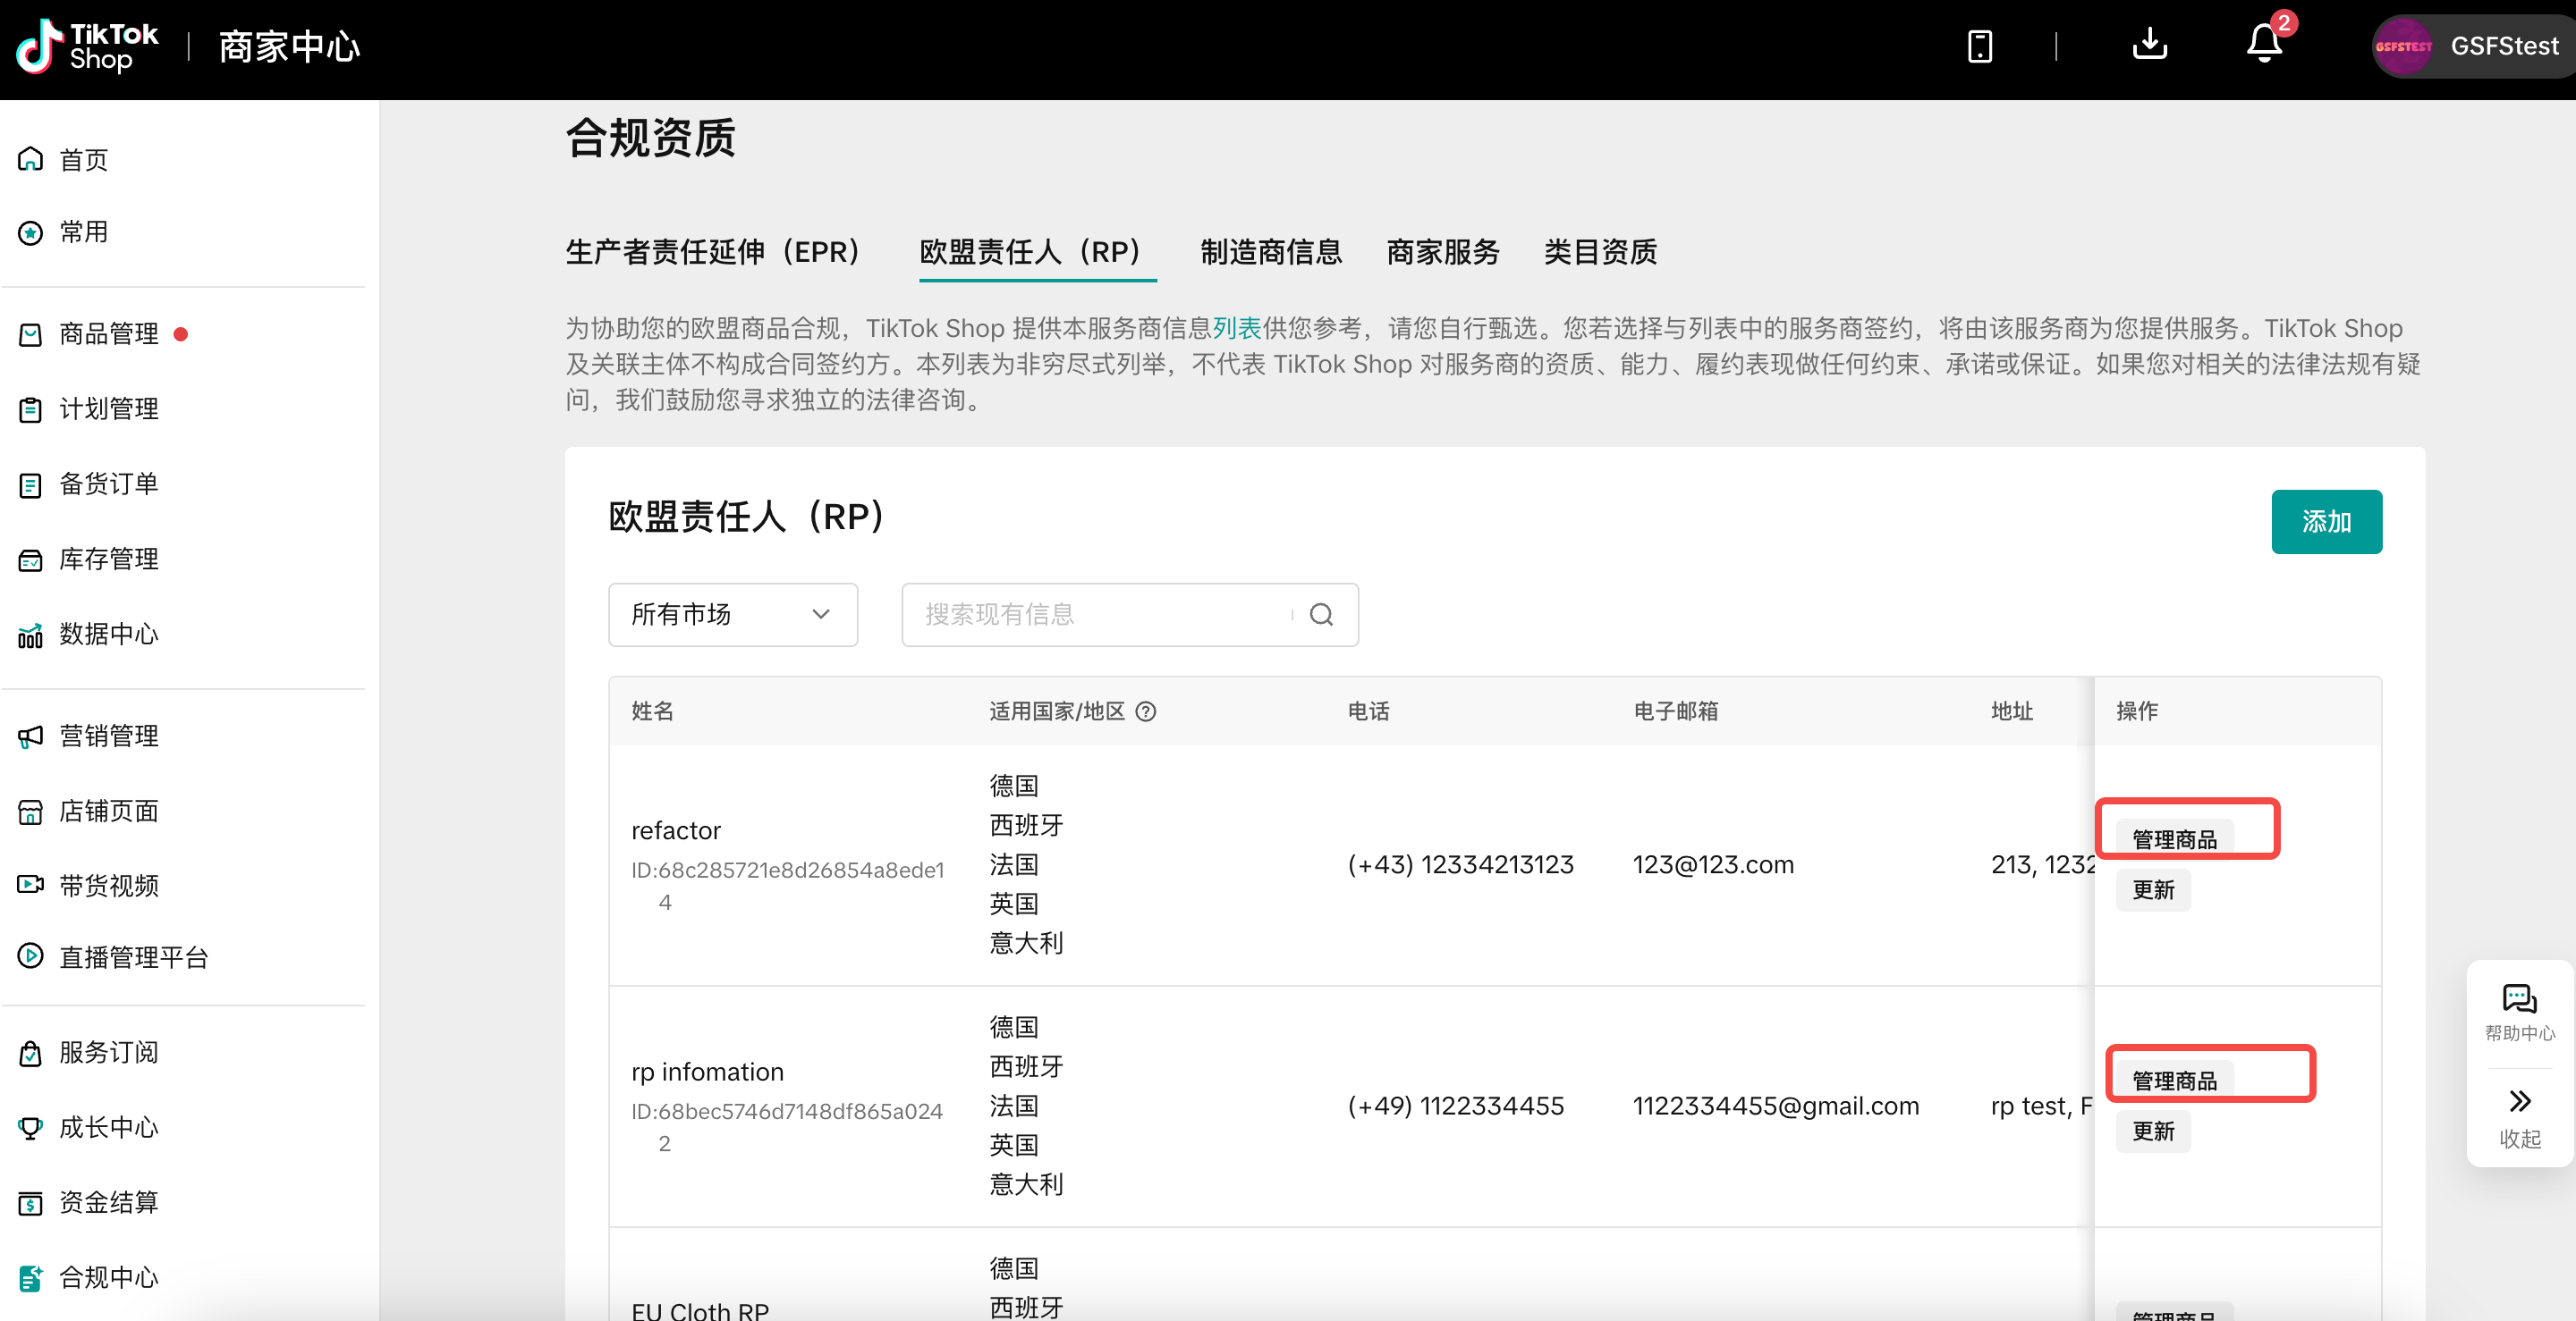Open the 列表 link in description
This screenshot has height=1321, width=2576.
pos(1236,329)
